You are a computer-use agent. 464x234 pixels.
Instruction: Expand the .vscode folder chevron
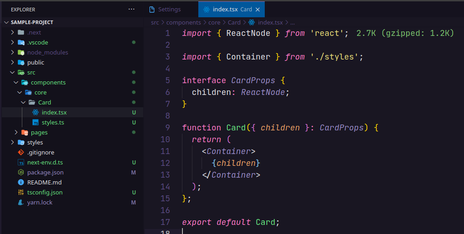pos(12,42)
